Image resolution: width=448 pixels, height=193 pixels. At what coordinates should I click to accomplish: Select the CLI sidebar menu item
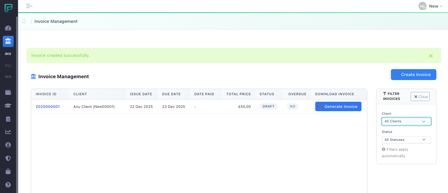[8, 66]
